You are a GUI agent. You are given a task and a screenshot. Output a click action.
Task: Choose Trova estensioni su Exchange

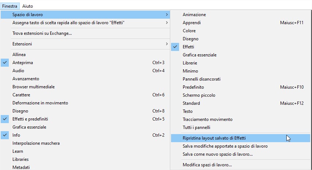pyautogui.click(x=42, y=33)
